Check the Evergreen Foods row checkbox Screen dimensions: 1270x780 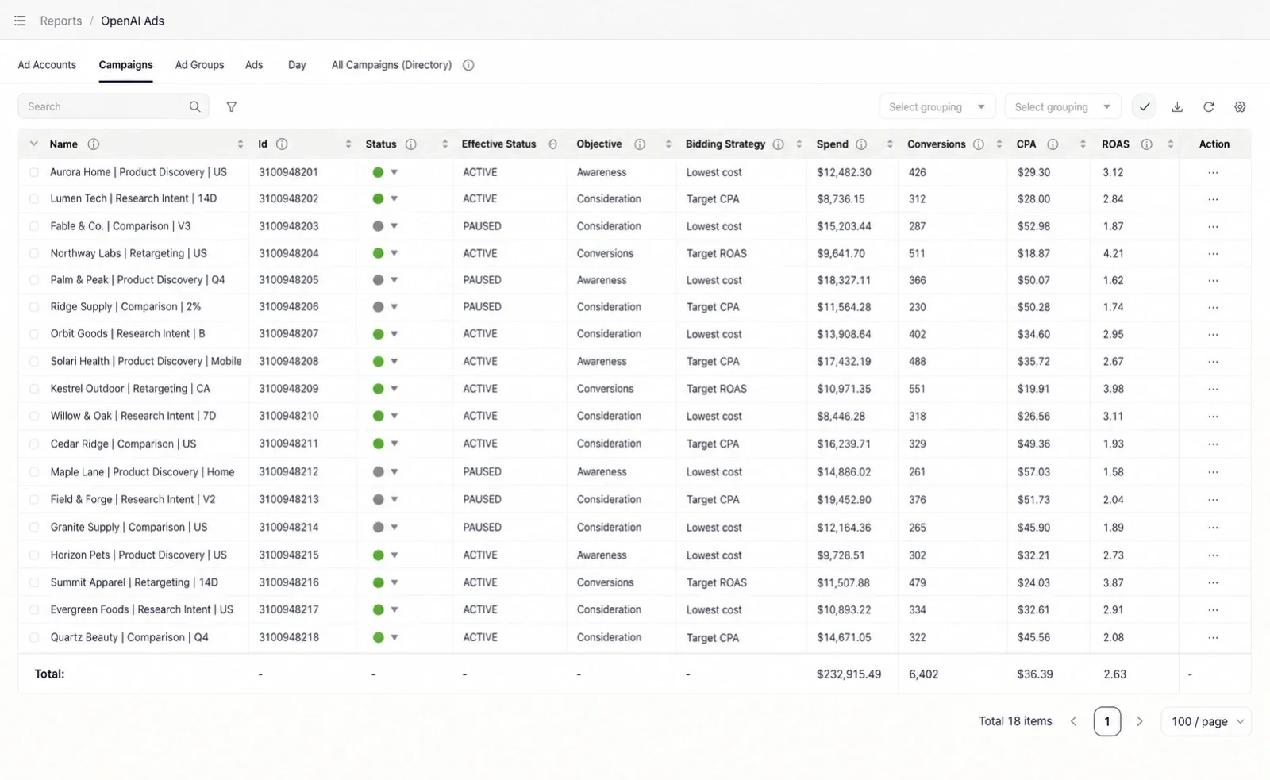[x=34, y=609]
